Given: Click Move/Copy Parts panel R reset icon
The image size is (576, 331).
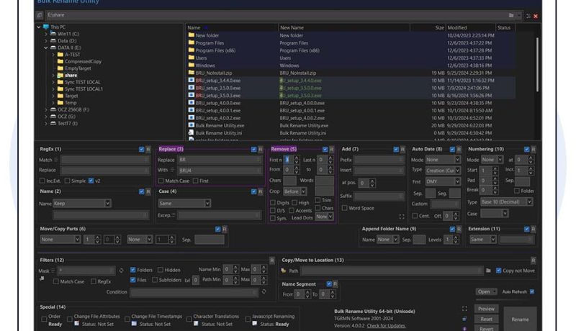Looking at the screenshot, I should pos(225,230).
